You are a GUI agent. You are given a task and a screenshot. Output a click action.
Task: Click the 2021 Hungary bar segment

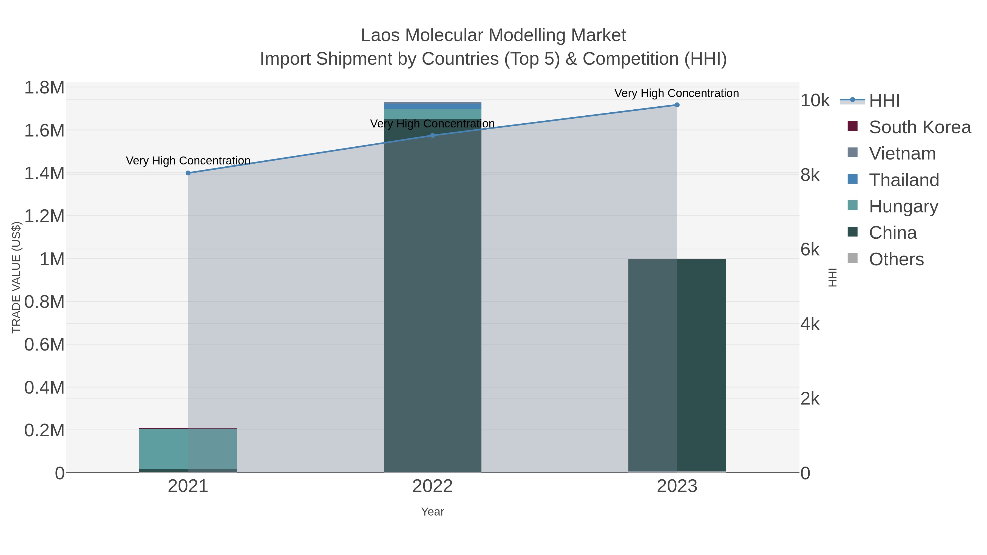pos(188,449)
